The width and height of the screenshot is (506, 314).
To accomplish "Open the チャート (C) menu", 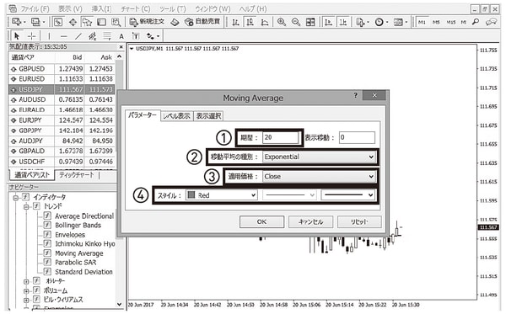I will tap(136, 8).
